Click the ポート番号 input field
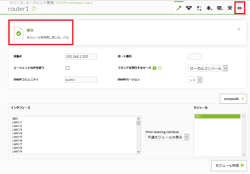The width and height of the screenshot is (250, 174). point(195,56)
